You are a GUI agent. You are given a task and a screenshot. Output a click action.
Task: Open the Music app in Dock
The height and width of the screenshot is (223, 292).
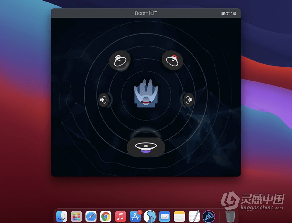120,217
